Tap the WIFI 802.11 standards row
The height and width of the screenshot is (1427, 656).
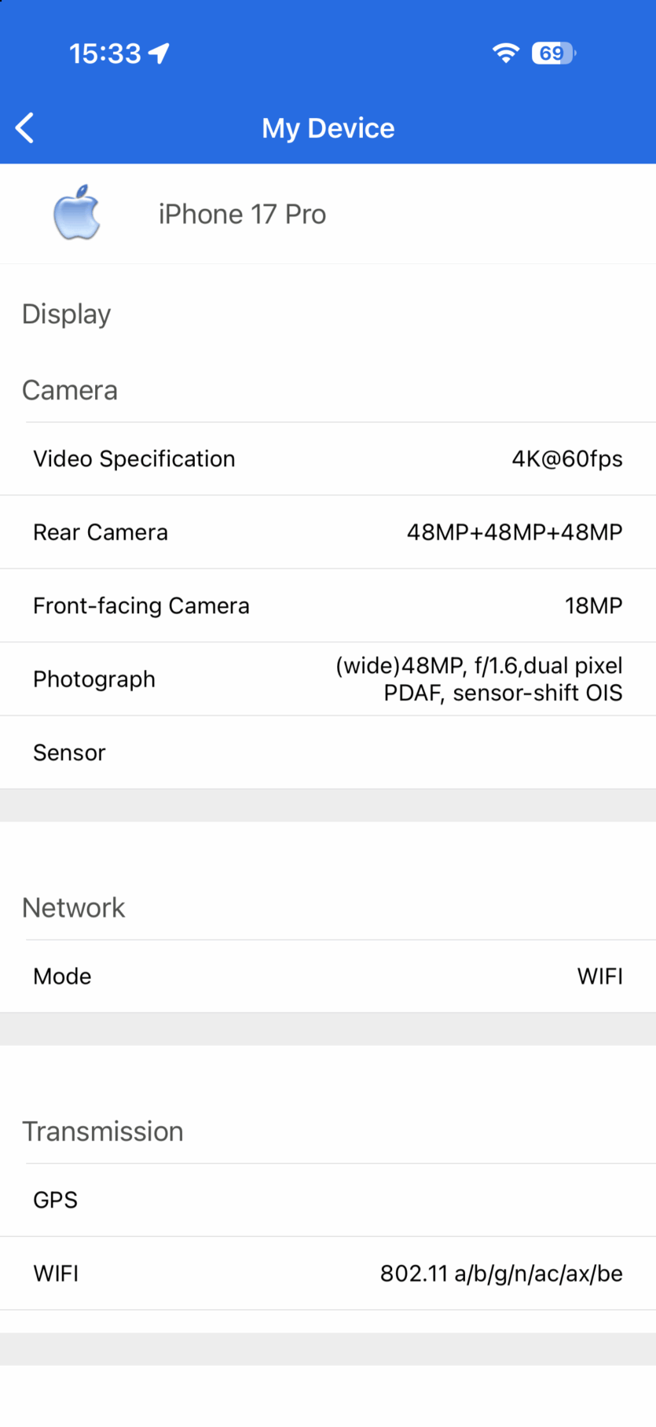point(328,1274)
